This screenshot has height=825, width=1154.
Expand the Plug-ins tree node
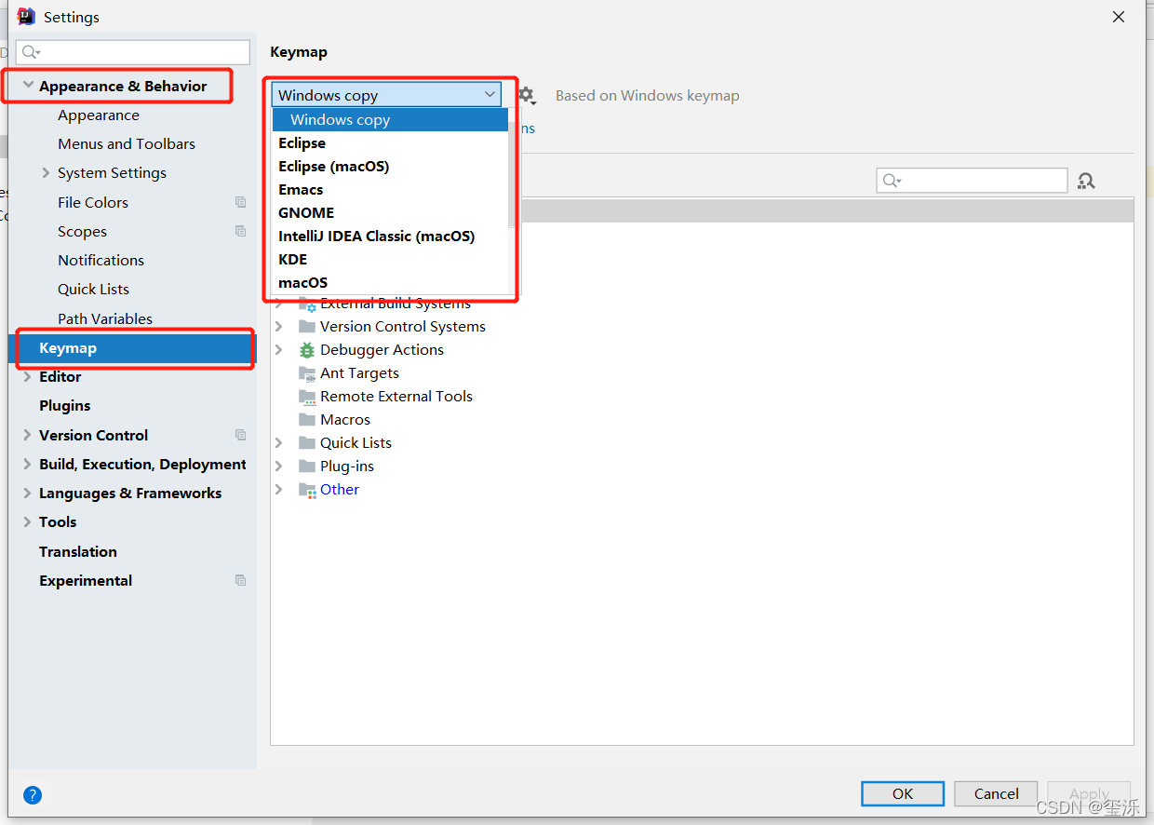coord(279,467)
